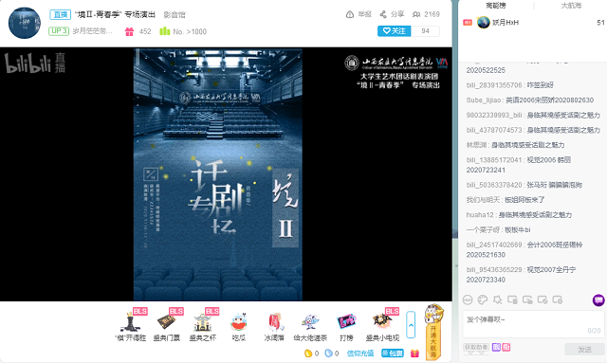Click the clear chat screen trash icon
607x363 pixels.
tap(512, 299)
